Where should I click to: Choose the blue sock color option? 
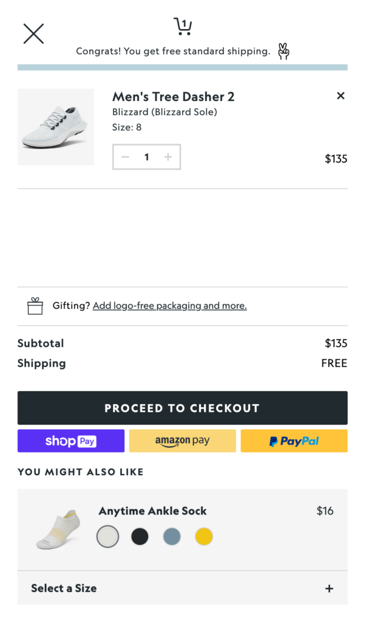click(x=172, y=537)
